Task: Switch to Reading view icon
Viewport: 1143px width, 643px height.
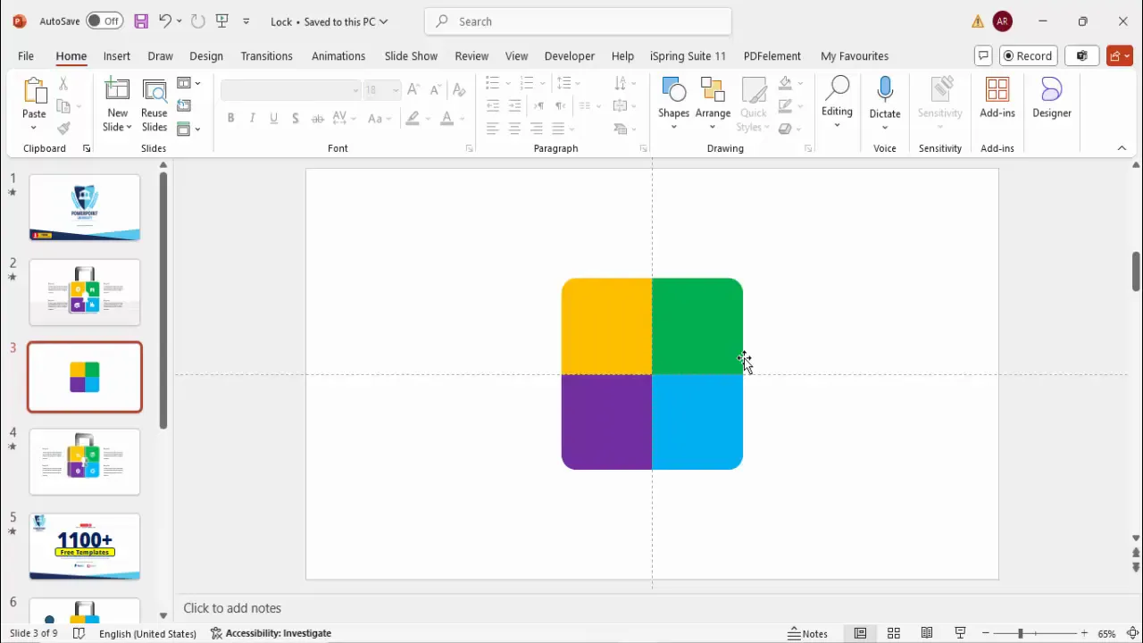Action: 927,633
